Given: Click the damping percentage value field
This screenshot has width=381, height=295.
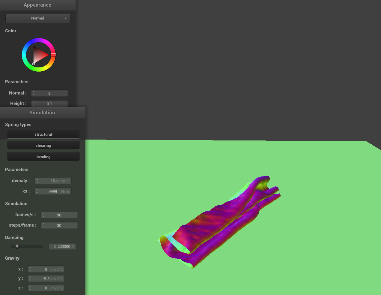Looking at the screenshot, I should (62, 246).
